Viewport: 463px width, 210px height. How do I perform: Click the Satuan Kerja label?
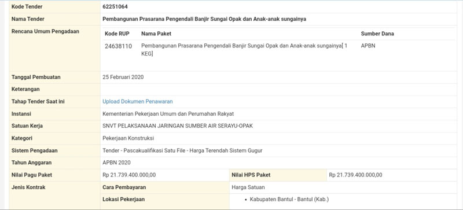click(27, 126)
